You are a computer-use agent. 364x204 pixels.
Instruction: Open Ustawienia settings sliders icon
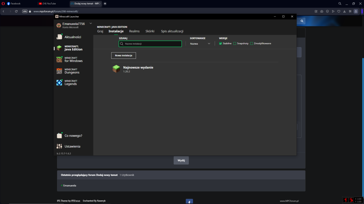pos(59,146)
